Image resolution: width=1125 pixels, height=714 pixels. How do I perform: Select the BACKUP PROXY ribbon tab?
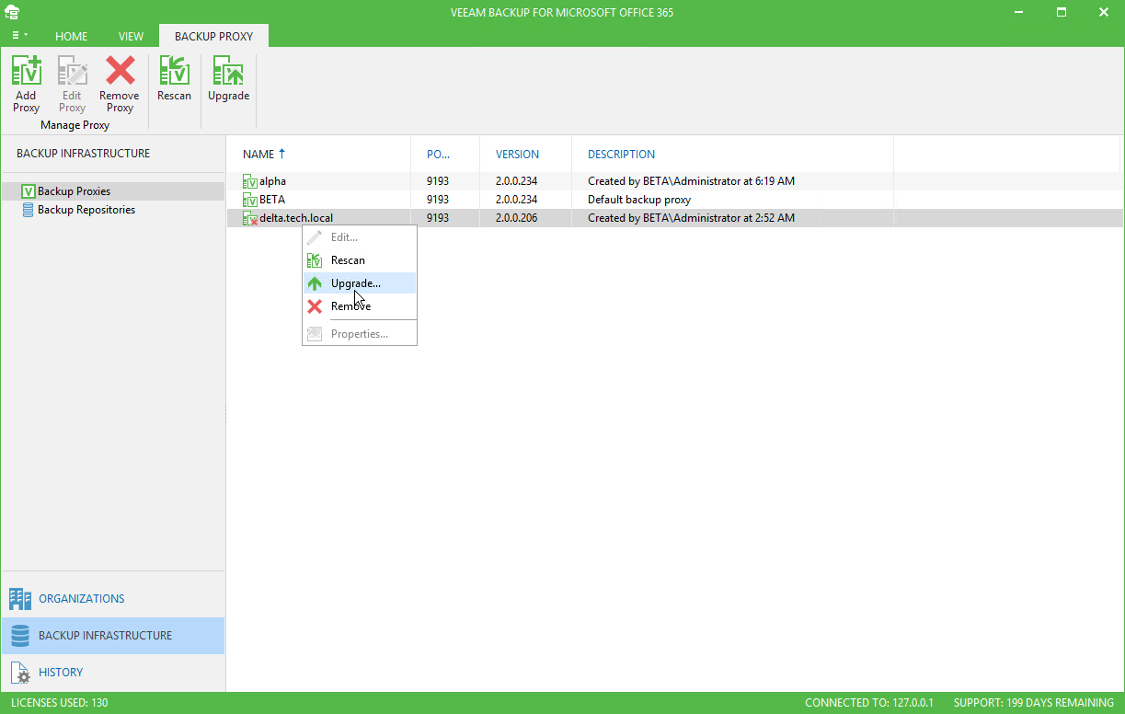click(213, 37)
